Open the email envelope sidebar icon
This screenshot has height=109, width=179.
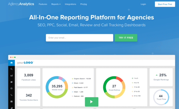point(11,102)
